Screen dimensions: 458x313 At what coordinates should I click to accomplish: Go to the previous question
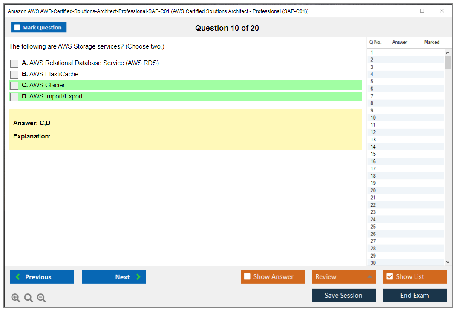point(42,277)
